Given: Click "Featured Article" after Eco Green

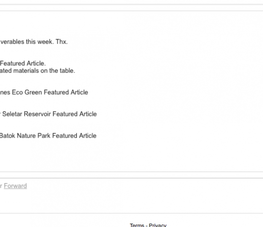Looking at the screenshot, I should (66, 92).
